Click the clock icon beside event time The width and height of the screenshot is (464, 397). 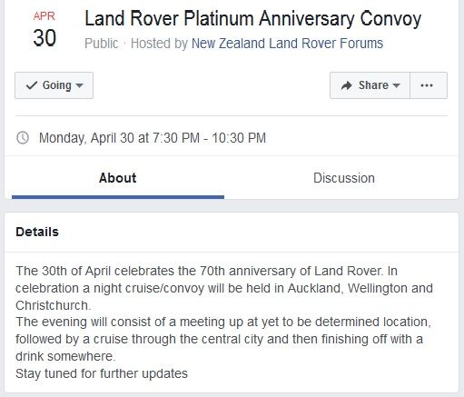click(23, 138)
